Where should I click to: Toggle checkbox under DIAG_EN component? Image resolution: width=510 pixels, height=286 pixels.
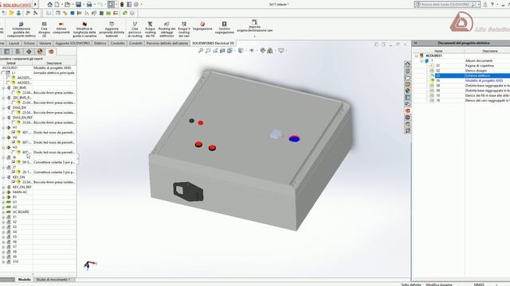click(14, 113)
